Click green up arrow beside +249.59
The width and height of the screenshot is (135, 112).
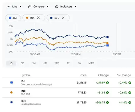107,83
